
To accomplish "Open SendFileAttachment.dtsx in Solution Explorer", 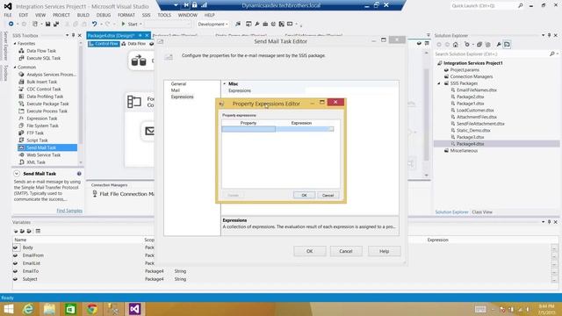I will (x=480, y=124).
